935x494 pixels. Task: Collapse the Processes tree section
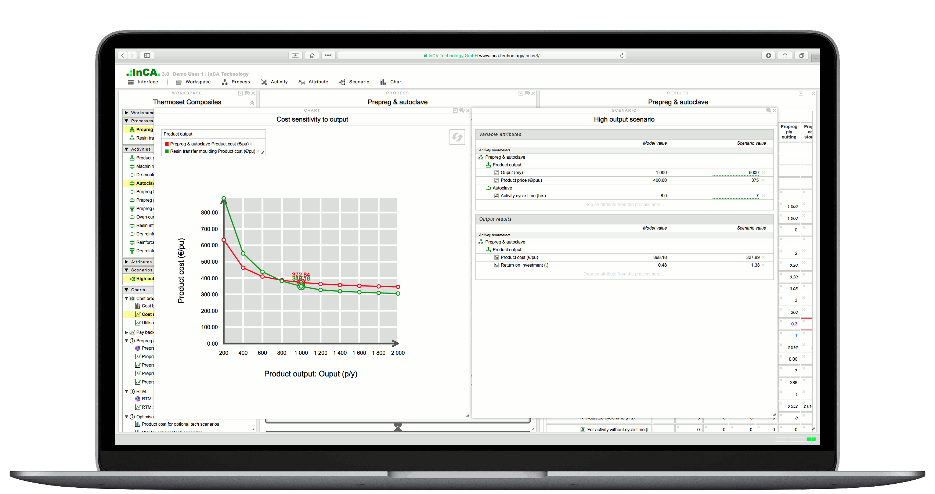pos(126,121)
